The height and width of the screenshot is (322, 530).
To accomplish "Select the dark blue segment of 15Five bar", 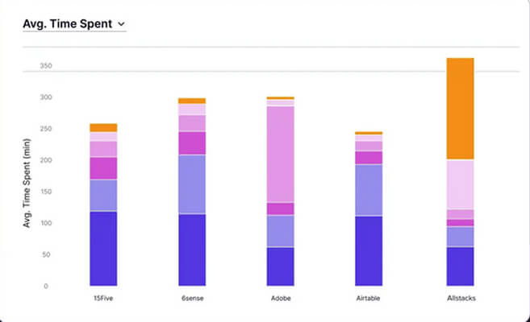I will coord(103,249).
